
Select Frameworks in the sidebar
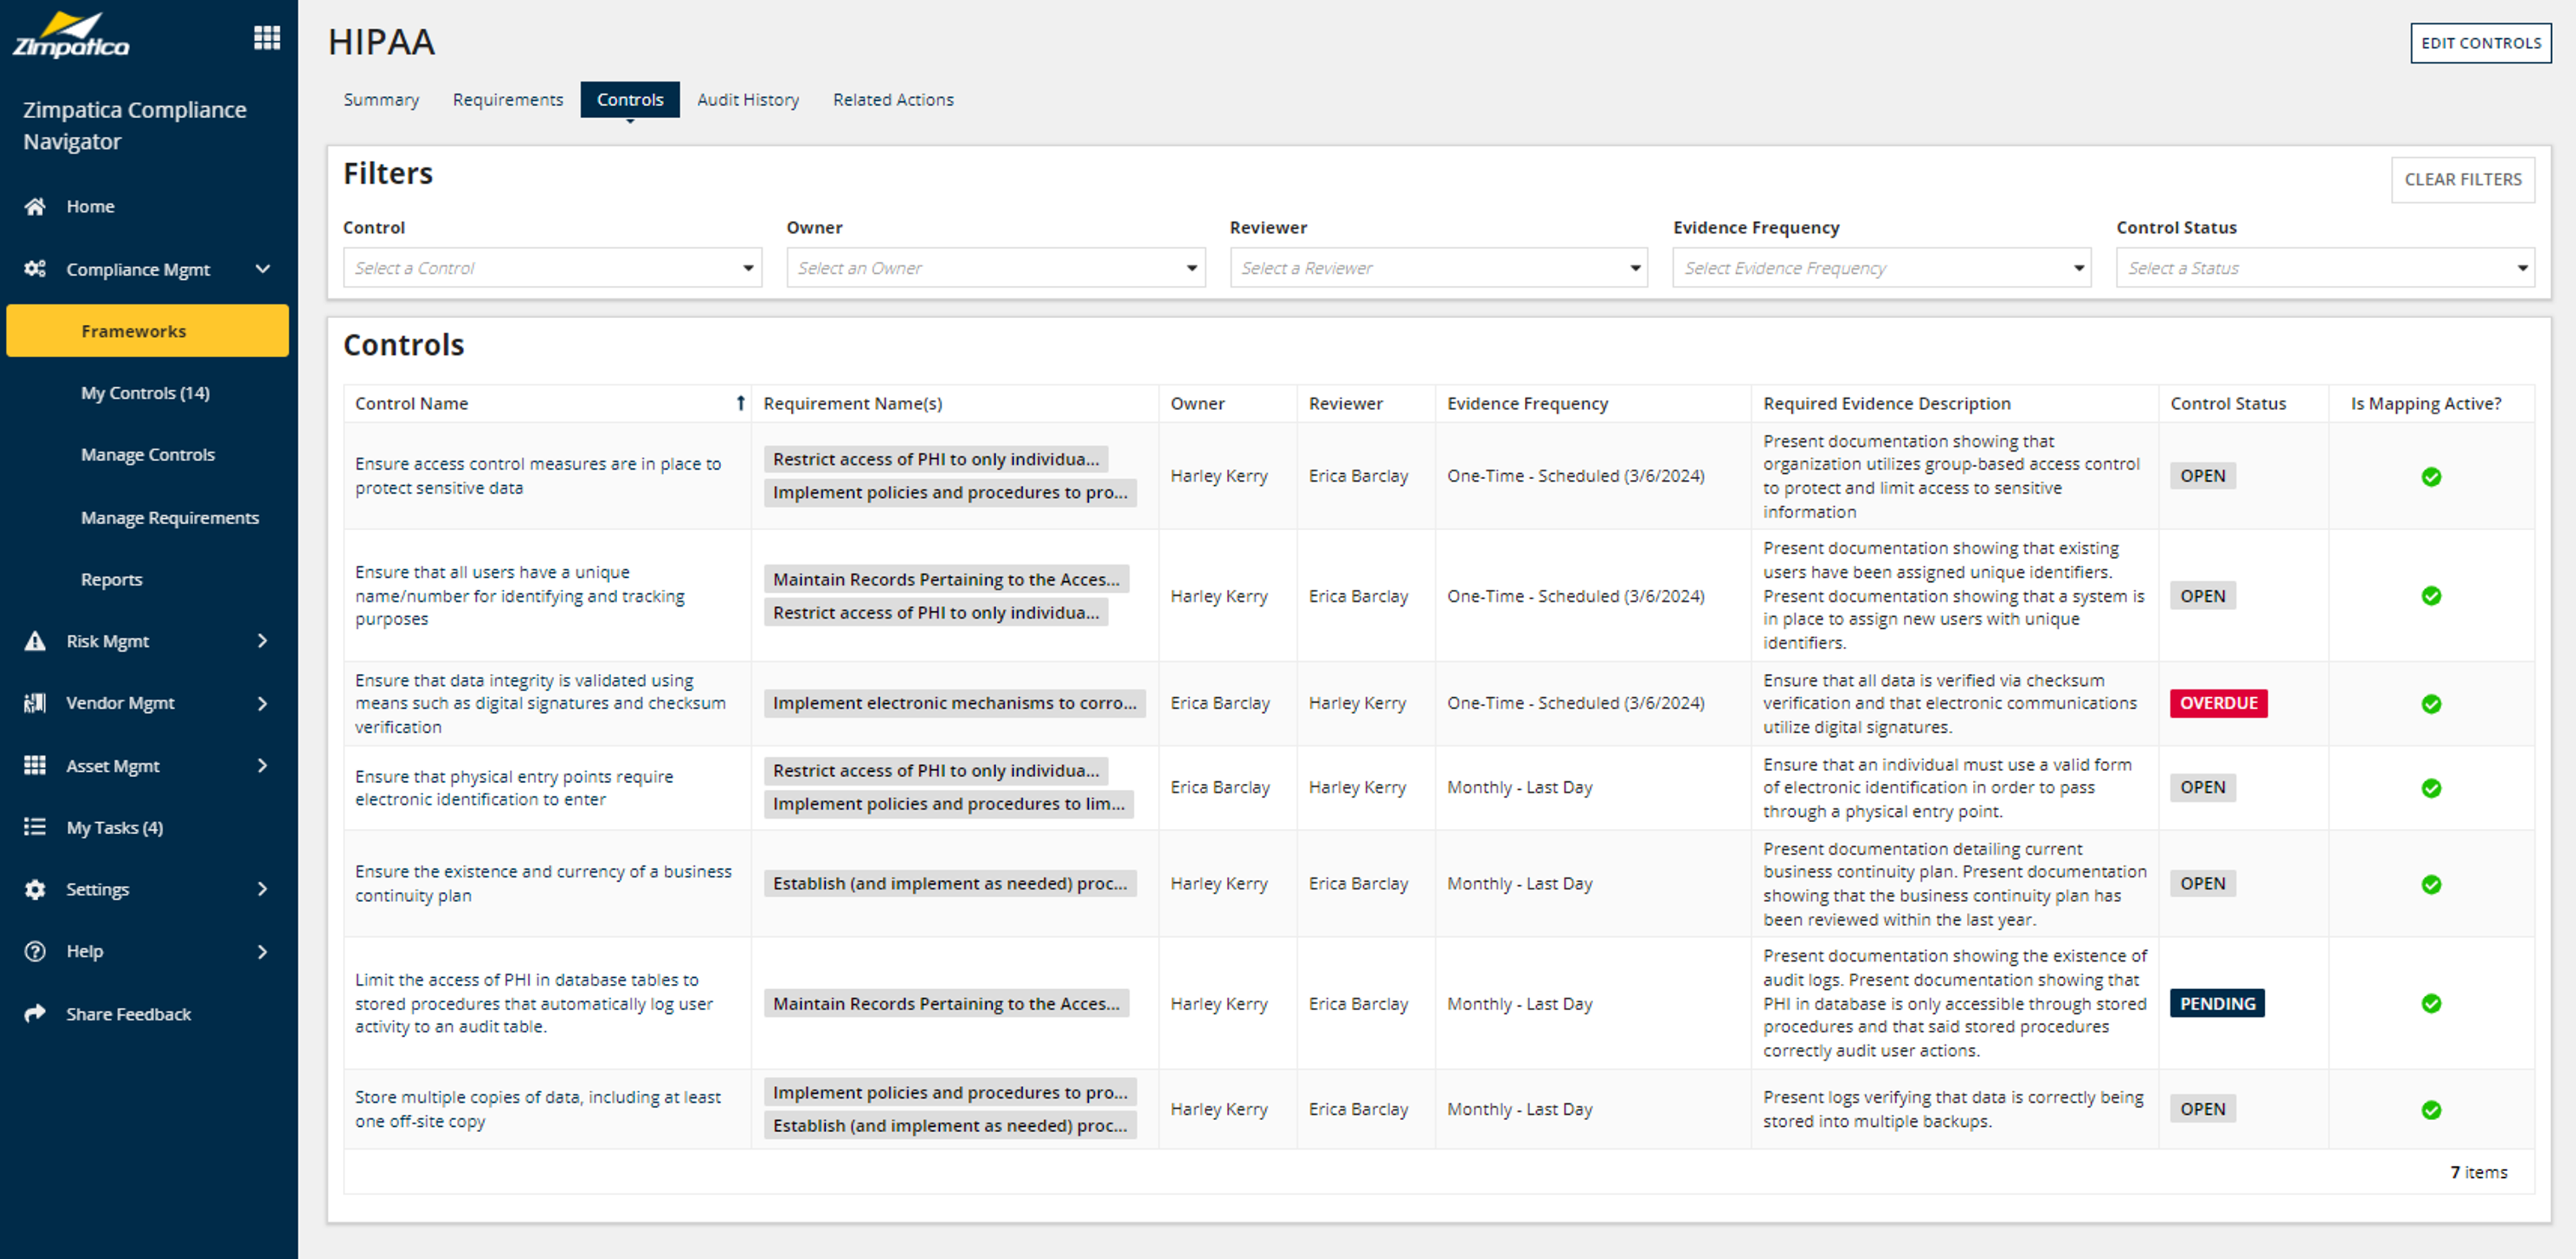[x=148, y=330]
